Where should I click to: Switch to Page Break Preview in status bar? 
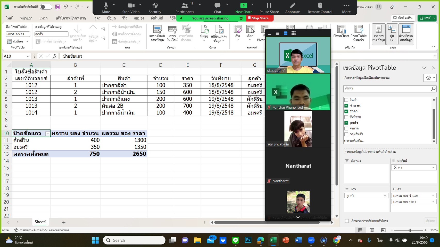(383, 230)
